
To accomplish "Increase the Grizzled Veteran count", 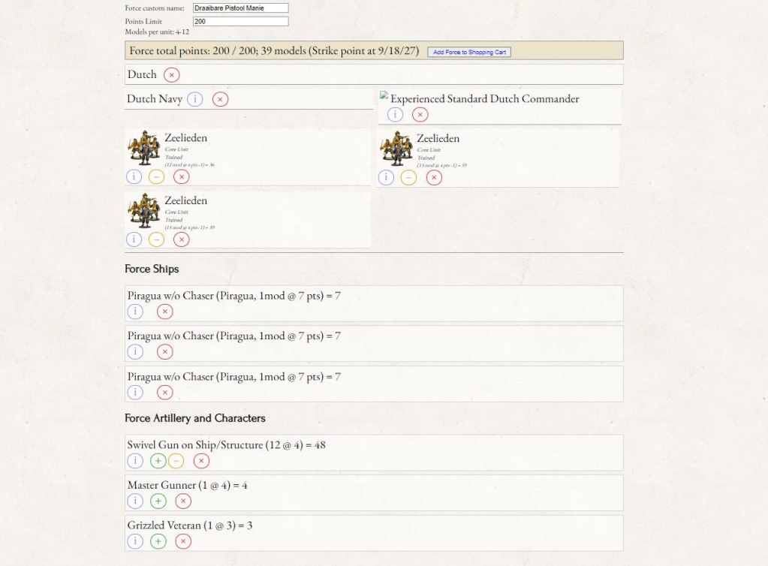I will point(158,541).
